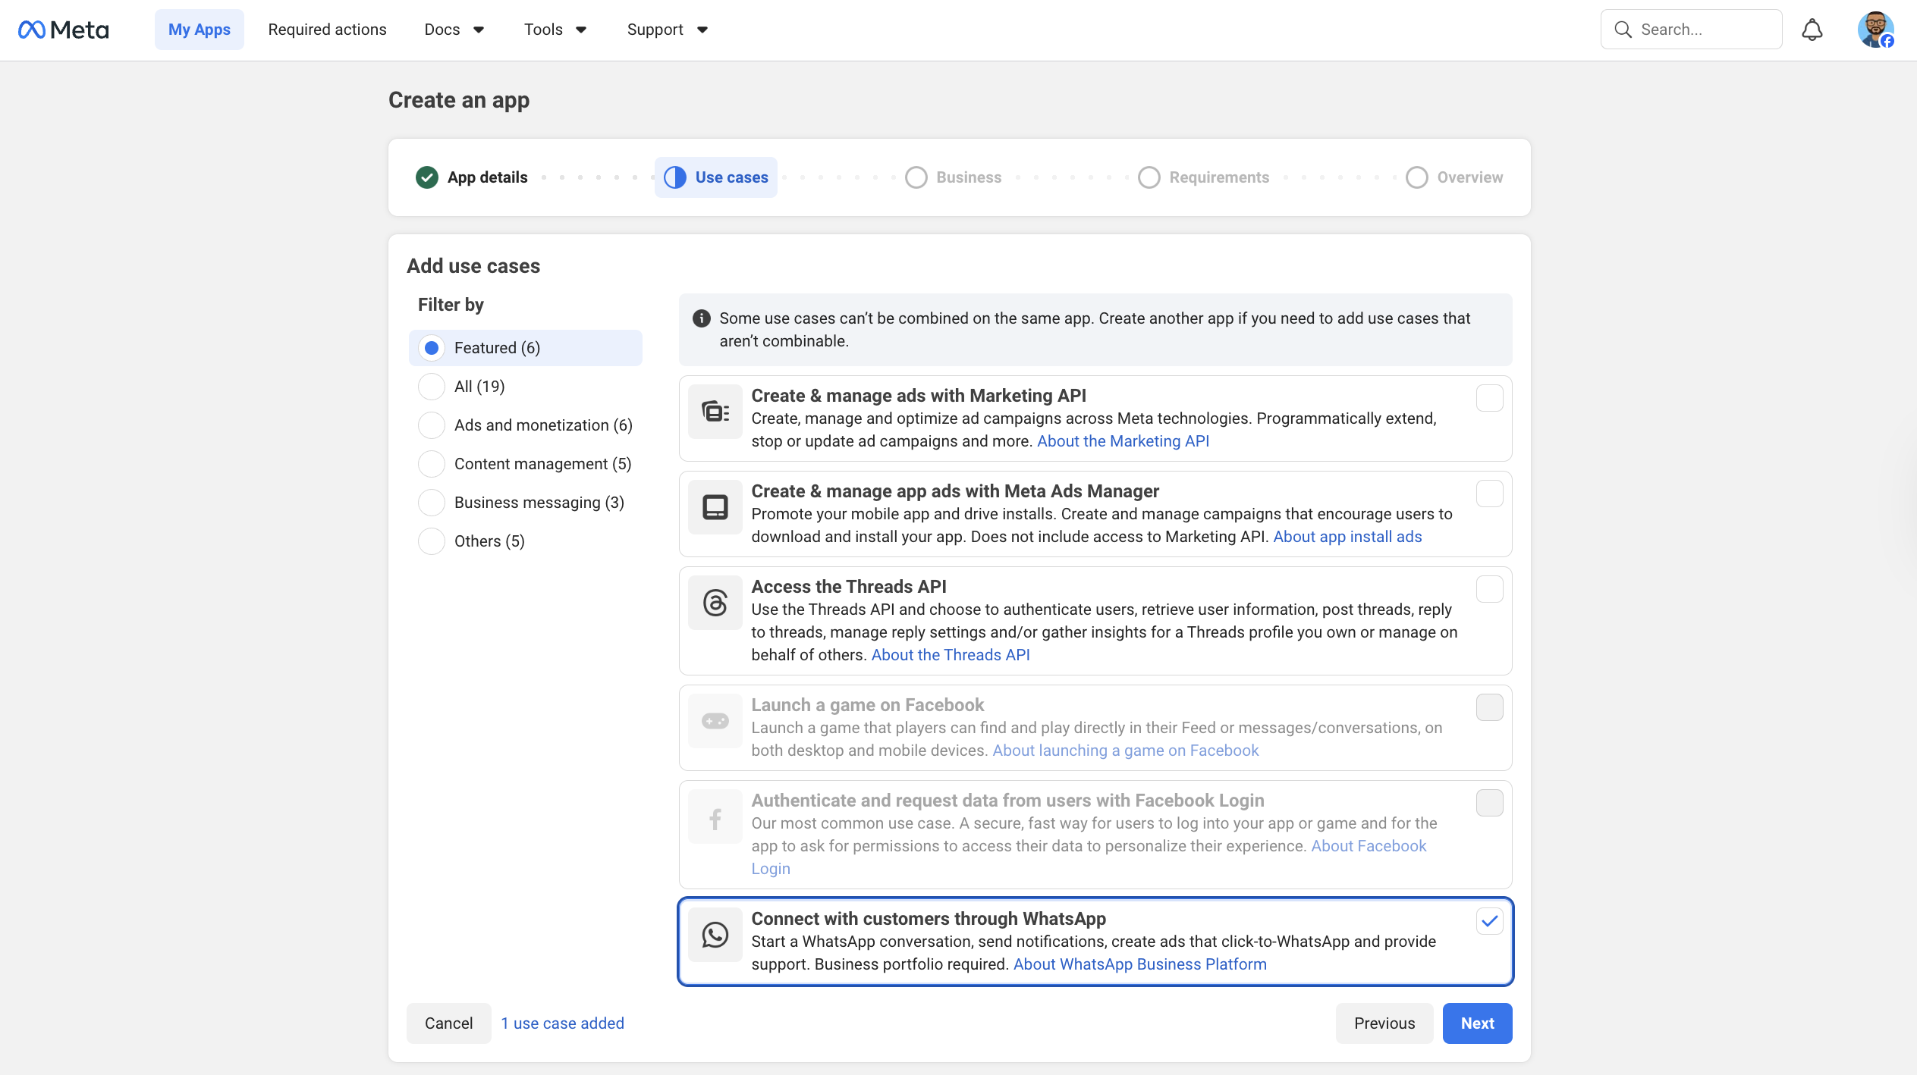Click the Threads logo icon
The image size is (1917, 1075).
click(x=715, y=603)
